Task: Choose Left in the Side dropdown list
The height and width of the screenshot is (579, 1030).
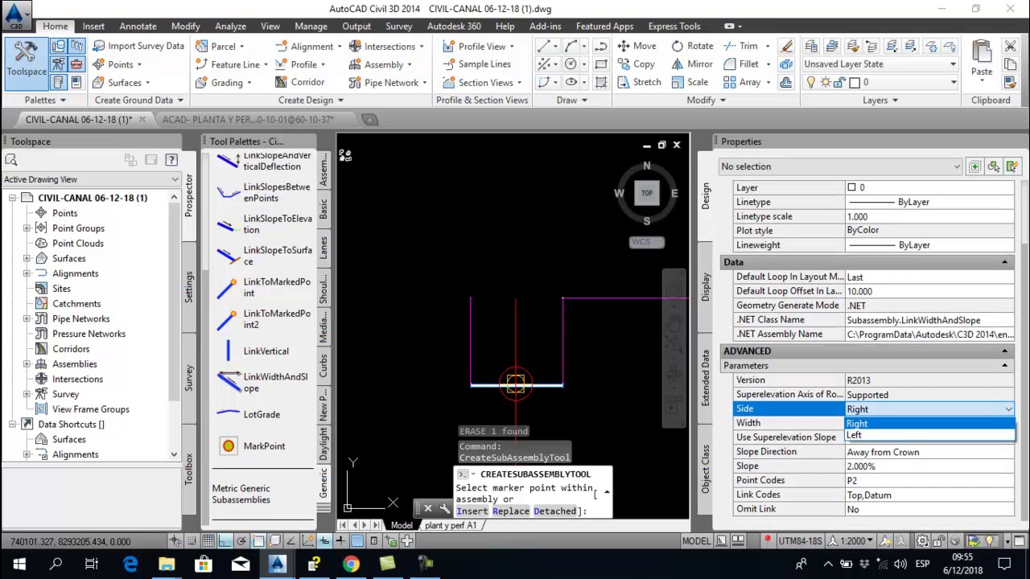Action: [929, 435]
